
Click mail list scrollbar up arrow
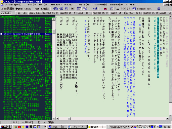click(54, 19)
